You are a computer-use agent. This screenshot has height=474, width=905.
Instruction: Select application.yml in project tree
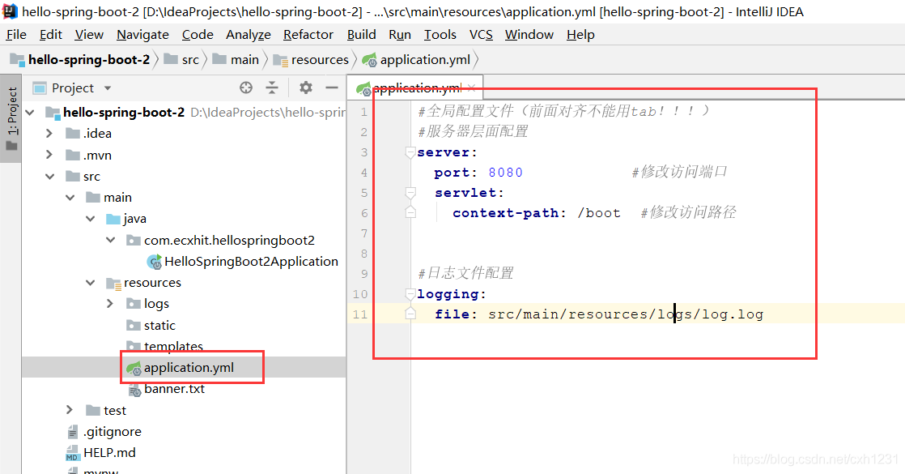[189, 368]
